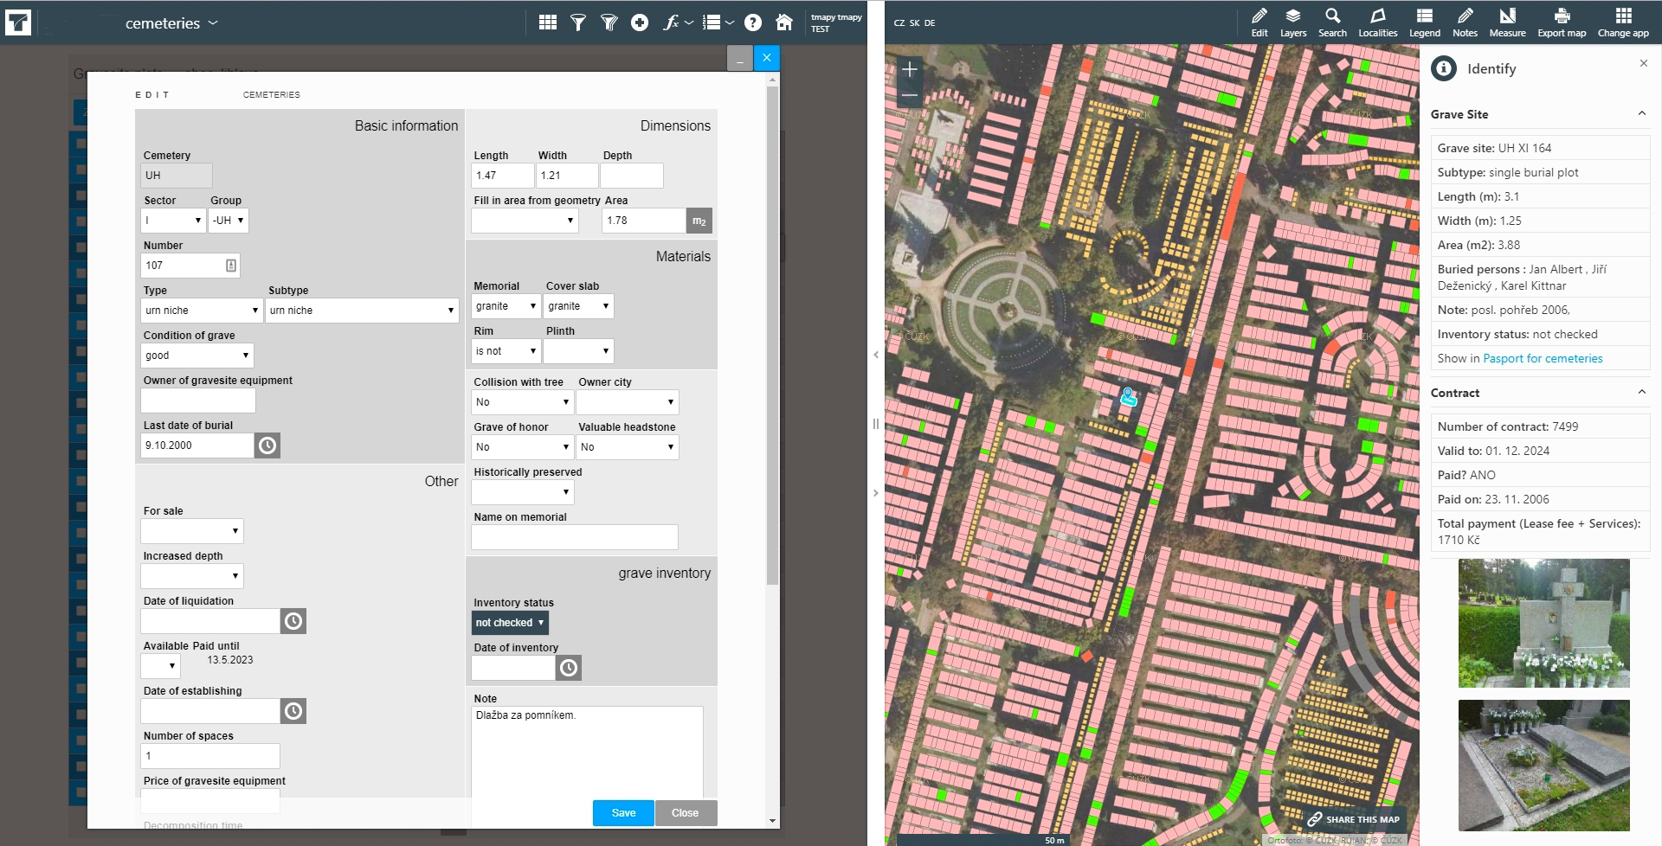Open the Rim dropdown
This screenshot has height=846, width=1662.
(506, 351)
